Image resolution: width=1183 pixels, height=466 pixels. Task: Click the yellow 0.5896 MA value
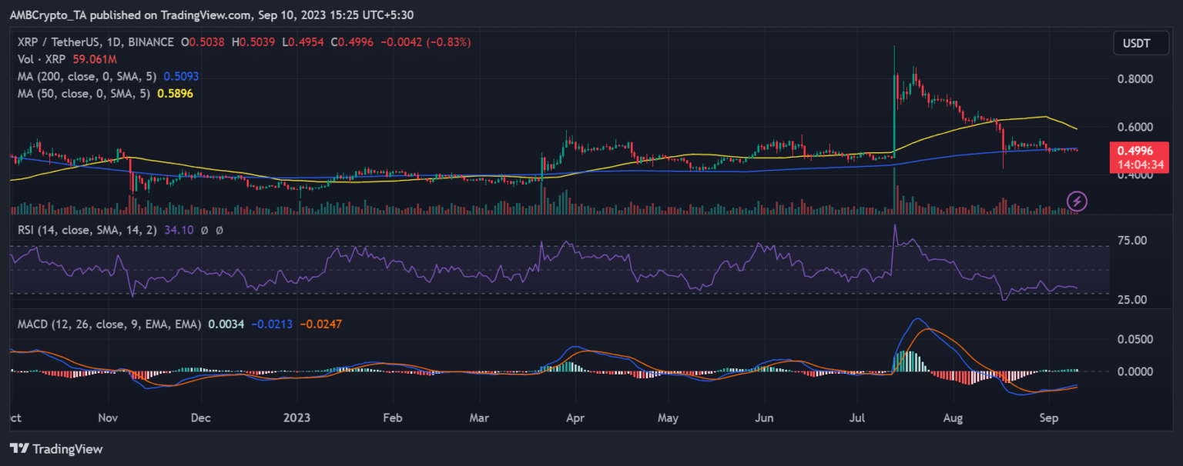click(x=175, y=93)
